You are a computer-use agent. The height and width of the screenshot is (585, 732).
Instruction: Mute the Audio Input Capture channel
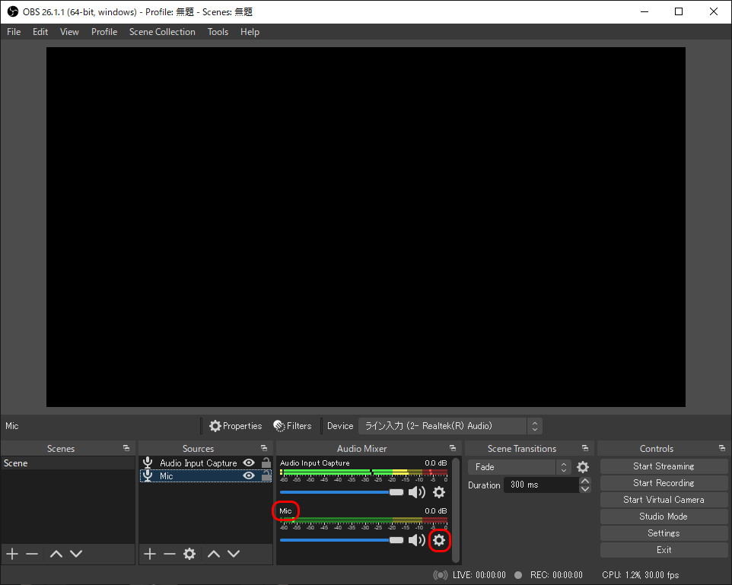click(416, 492)
